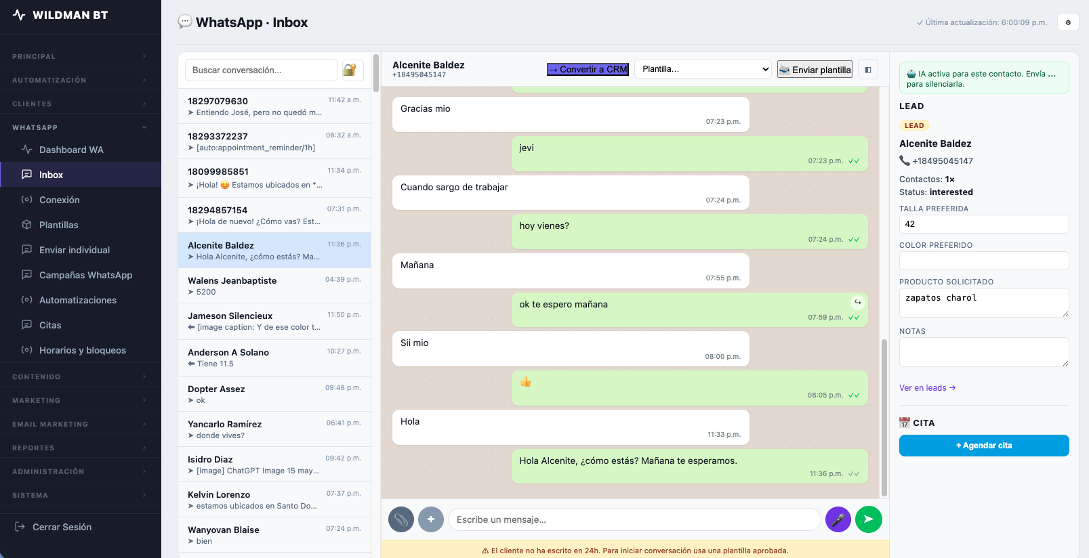The height and width of the screenshot is (558, 1089).
Task: Open Isidro Diaz conversation
Action: click(274, 465)
